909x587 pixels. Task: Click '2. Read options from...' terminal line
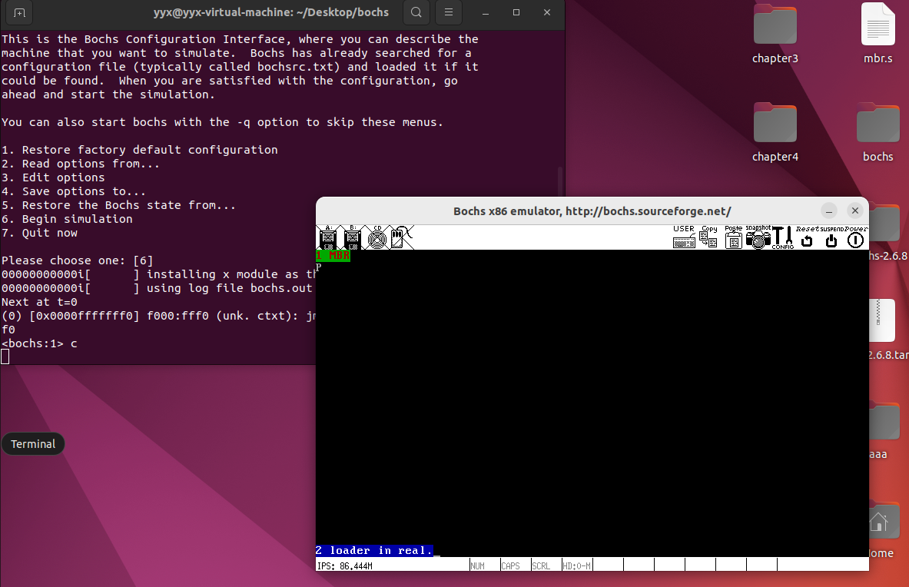(x=80, y=164)
